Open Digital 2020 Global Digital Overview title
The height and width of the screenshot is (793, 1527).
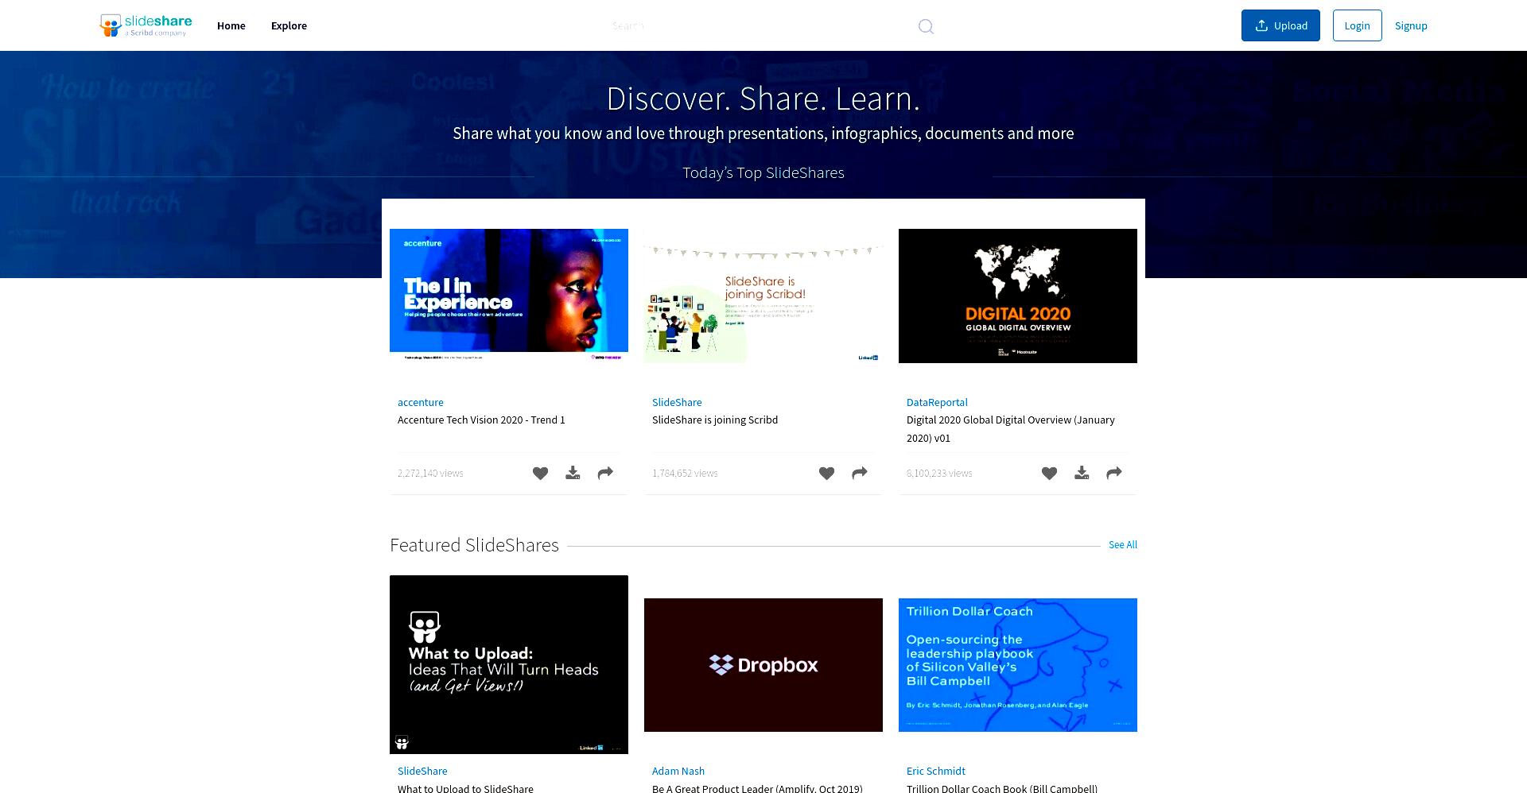pyautogui.click(x=1011, y=428)
